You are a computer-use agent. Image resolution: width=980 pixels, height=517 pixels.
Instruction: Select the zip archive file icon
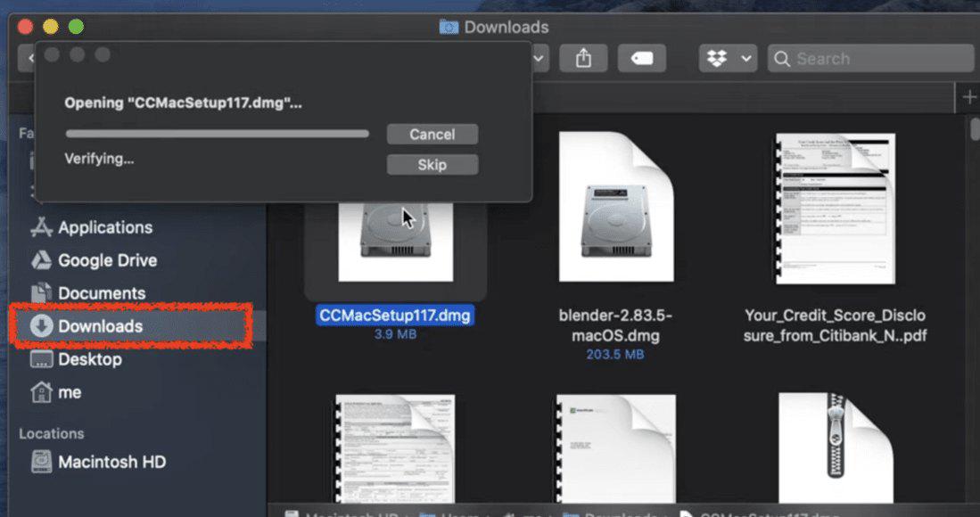coord(836,447)
